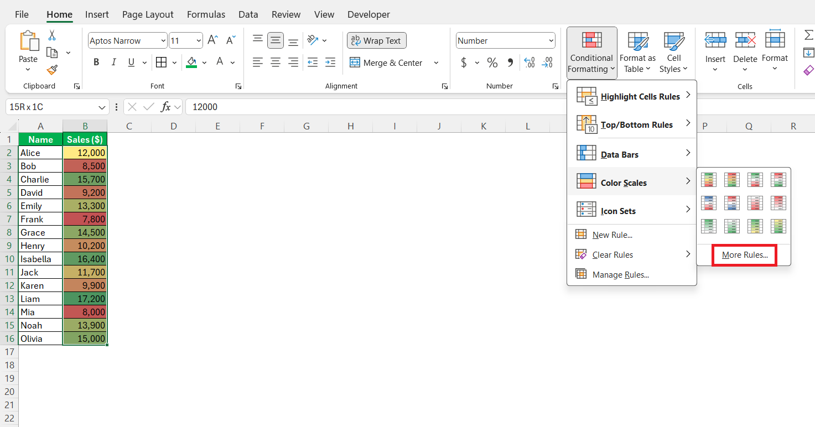This screenshot has height=427, width=815.
Task: Click More Rules... link
Action: click(x=745, y=255)
